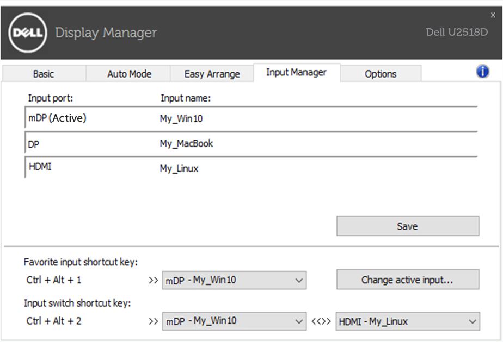
Task: Edit the My_MacBook input name field
Action: click(x=186, y=143)
